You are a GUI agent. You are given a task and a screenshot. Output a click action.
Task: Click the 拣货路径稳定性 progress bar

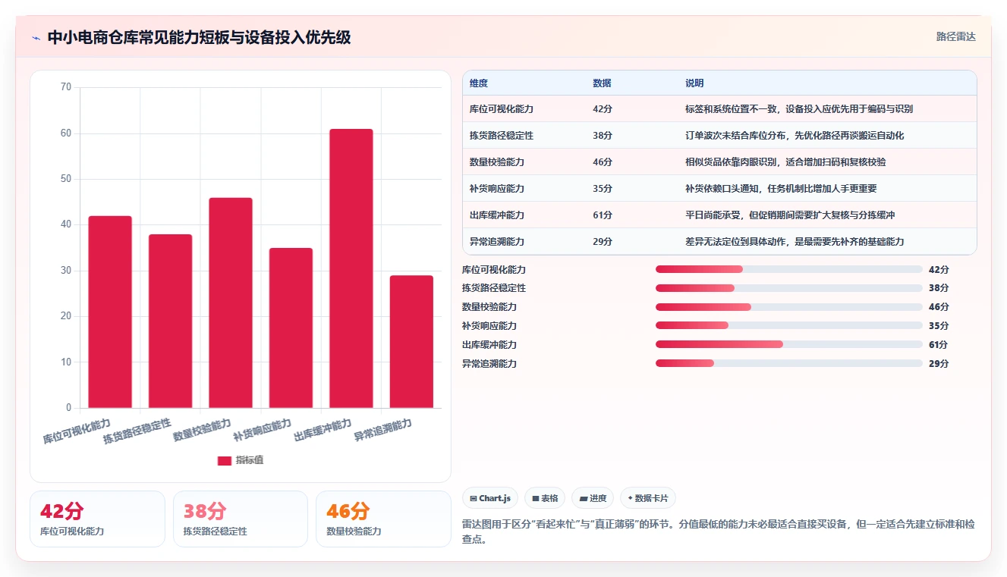(789, 288)
